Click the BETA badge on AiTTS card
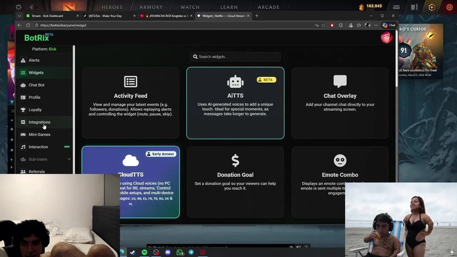Image resolution: width=457 pixels, height=257 pixels. pos(266,80)
